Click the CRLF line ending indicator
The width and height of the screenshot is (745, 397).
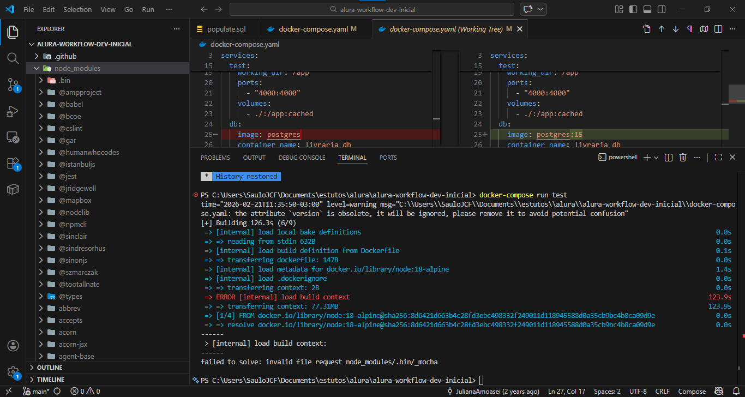(662, 391)
